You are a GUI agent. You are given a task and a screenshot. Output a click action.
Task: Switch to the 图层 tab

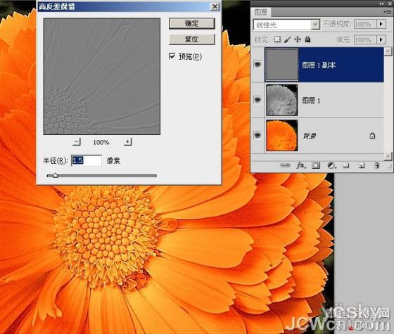[261, 12]
